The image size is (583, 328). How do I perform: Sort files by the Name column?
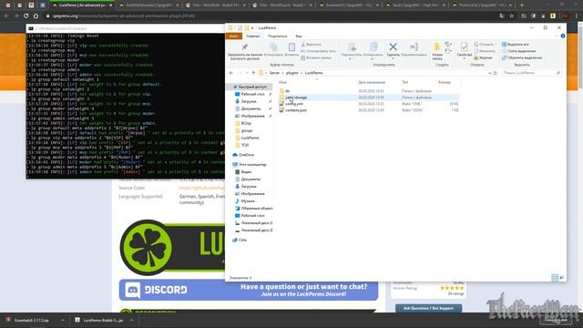coord(282,82)
